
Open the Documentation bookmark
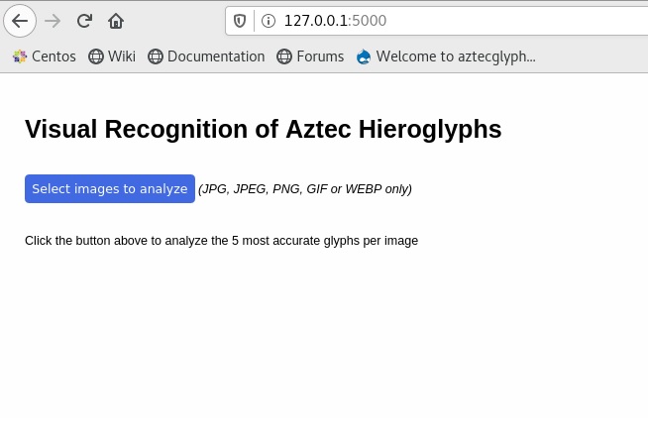pyautogui.click(x=206, y=56)
